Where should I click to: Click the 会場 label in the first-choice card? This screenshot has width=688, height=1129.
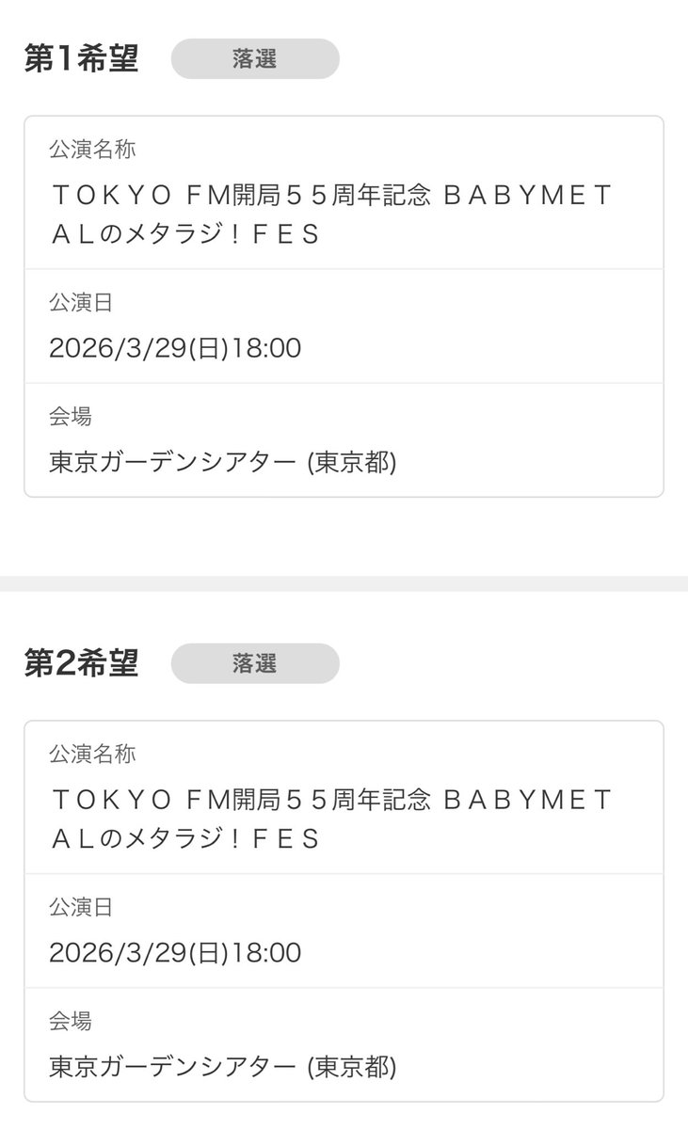click(71, 416)
